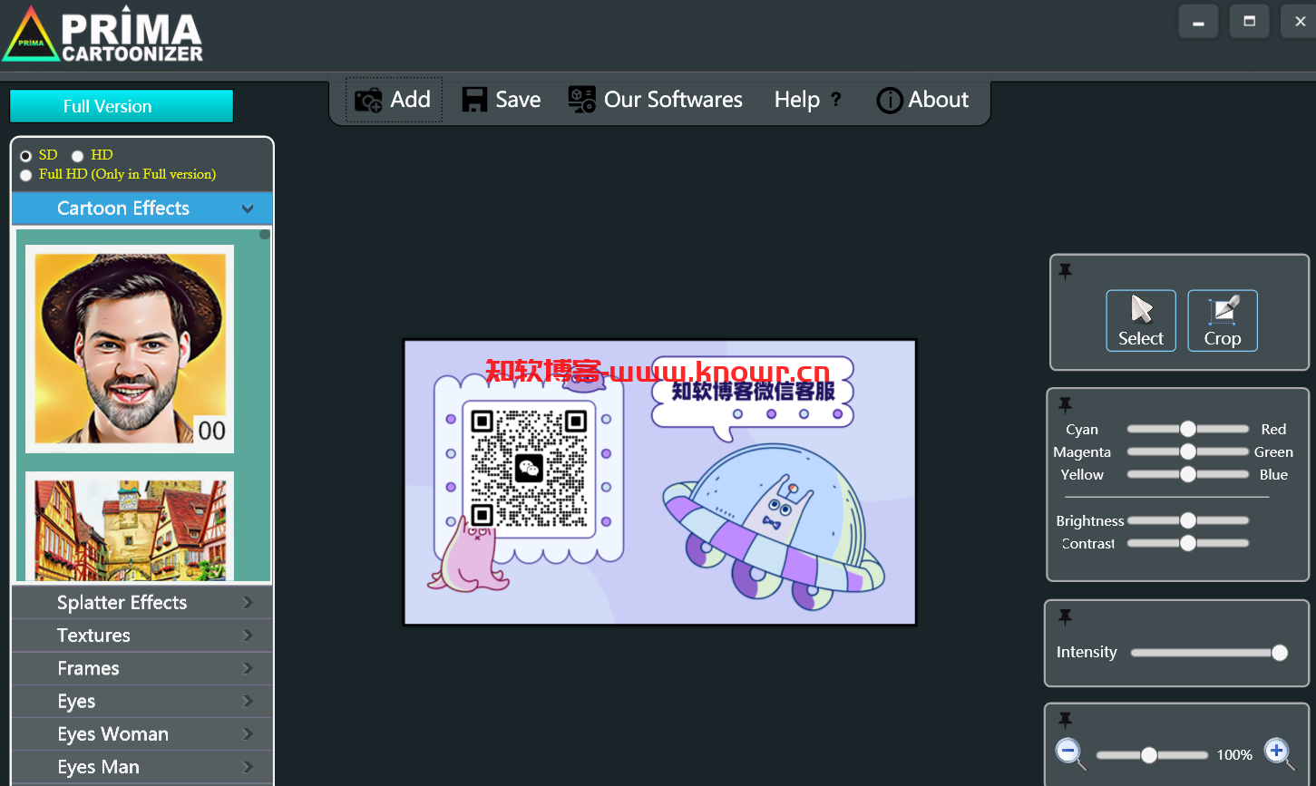This screenshot has width=1316, height=786.
Task: Expand the Textures section
Action: pyautogui.click(x=141, y=636)
